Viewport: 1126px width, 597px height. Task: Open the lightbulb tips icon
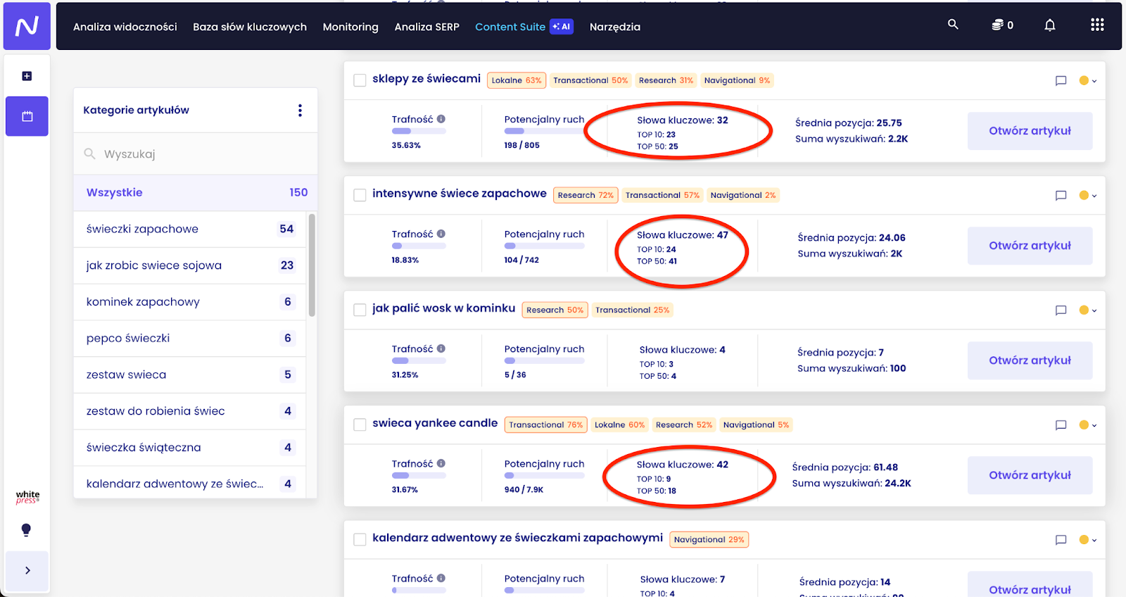click(x=26, y=530)
